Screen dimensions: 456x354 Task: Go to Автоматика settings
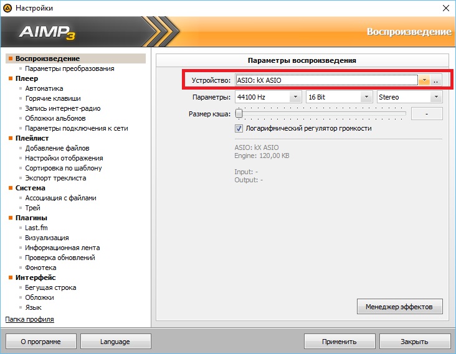click(x=44, y=88)
